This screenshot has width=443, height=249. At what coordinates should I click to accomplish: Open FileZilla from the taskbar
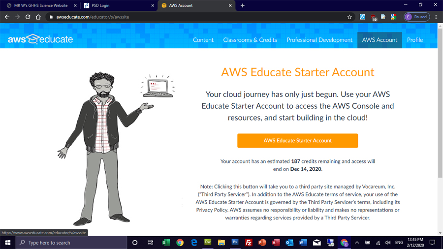click(249, 243)
